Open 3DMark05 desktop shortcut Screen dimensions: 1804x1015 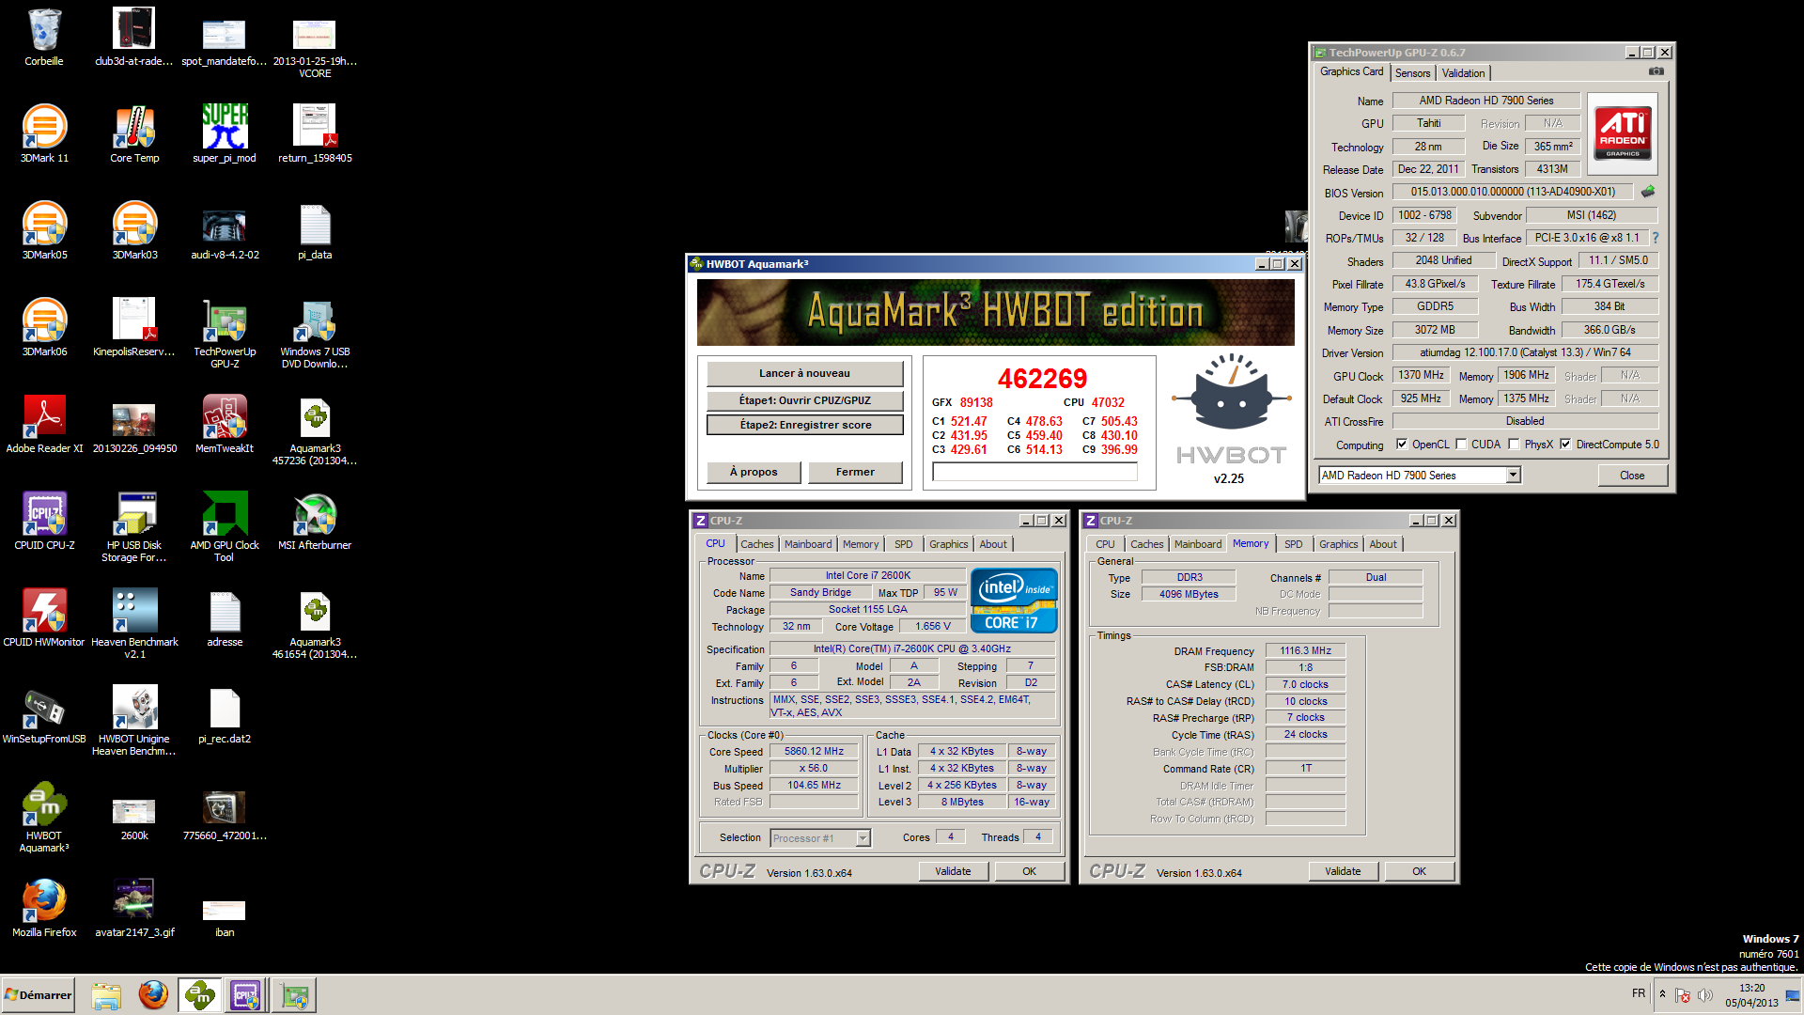pos(44,230)
